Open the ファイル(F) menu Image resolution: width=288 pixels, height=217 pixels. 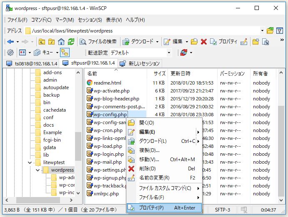[x=17, y=20]
